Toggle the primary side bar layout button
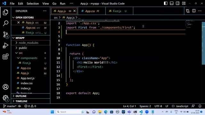 (x=166, y=3)
